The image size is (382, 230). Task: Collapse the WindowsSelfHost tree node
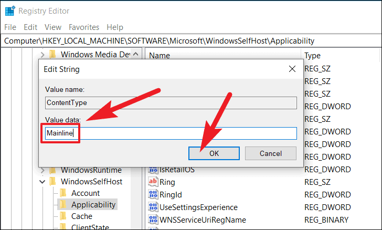pos(43,182)
